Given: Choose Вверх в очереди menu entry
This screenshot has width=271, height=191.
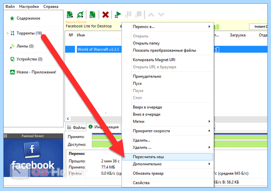Looking at the screenshot, I should coord(168,107).
